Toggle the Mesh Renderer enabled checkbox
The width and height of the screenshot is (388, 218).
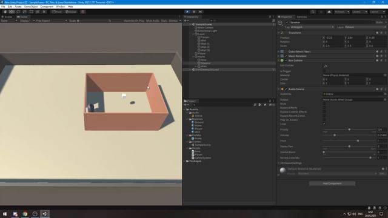tap(286, 56)
